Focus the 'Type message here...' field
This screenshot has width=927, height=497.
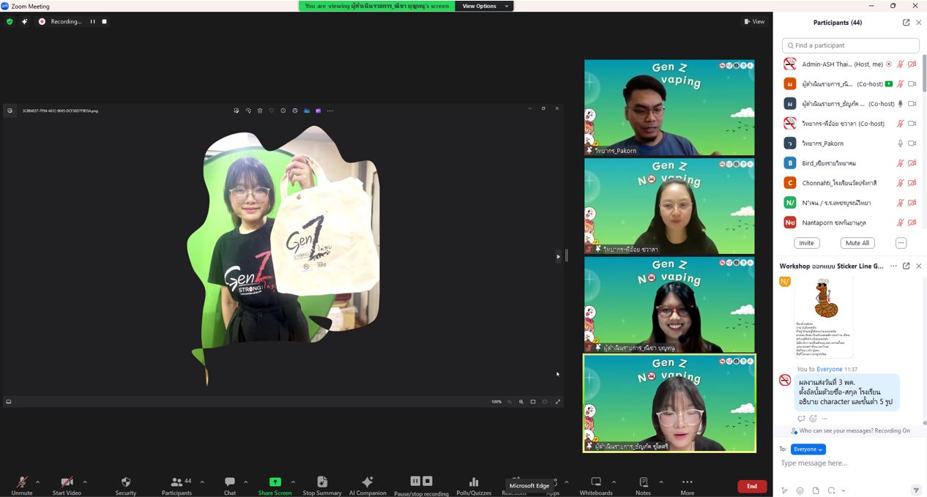click(849, 463)
